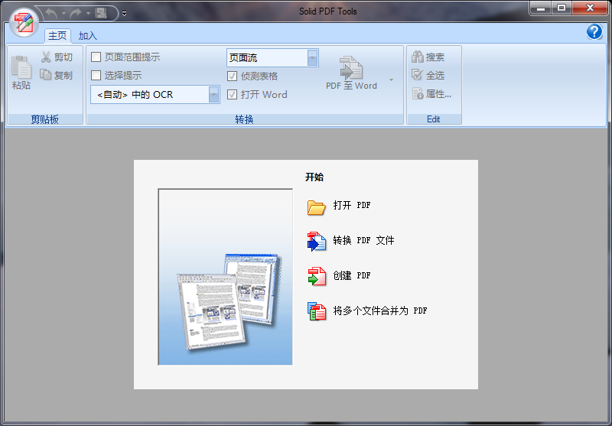Open the Solid PDF Tools application menu orb
The width and height of the screenshot is (612, 426).
coord(24,22)
